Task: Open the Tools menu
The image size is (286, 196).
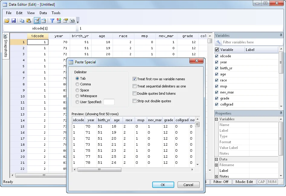Action: coord(56,13)
